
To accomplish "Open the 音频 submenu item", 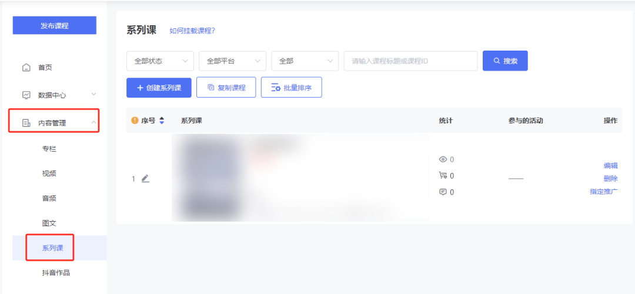I will coord(49,198).
